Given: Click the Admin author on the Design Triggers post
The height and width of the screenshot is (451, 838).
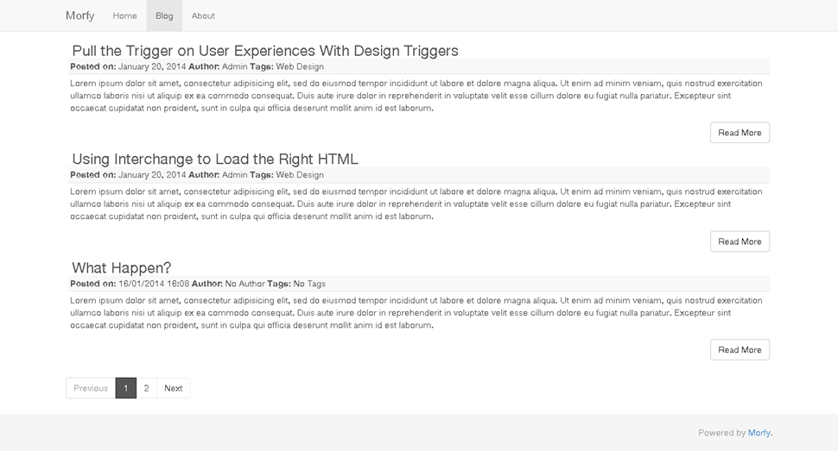Looking at the screenshot, I should pos(234,66).
